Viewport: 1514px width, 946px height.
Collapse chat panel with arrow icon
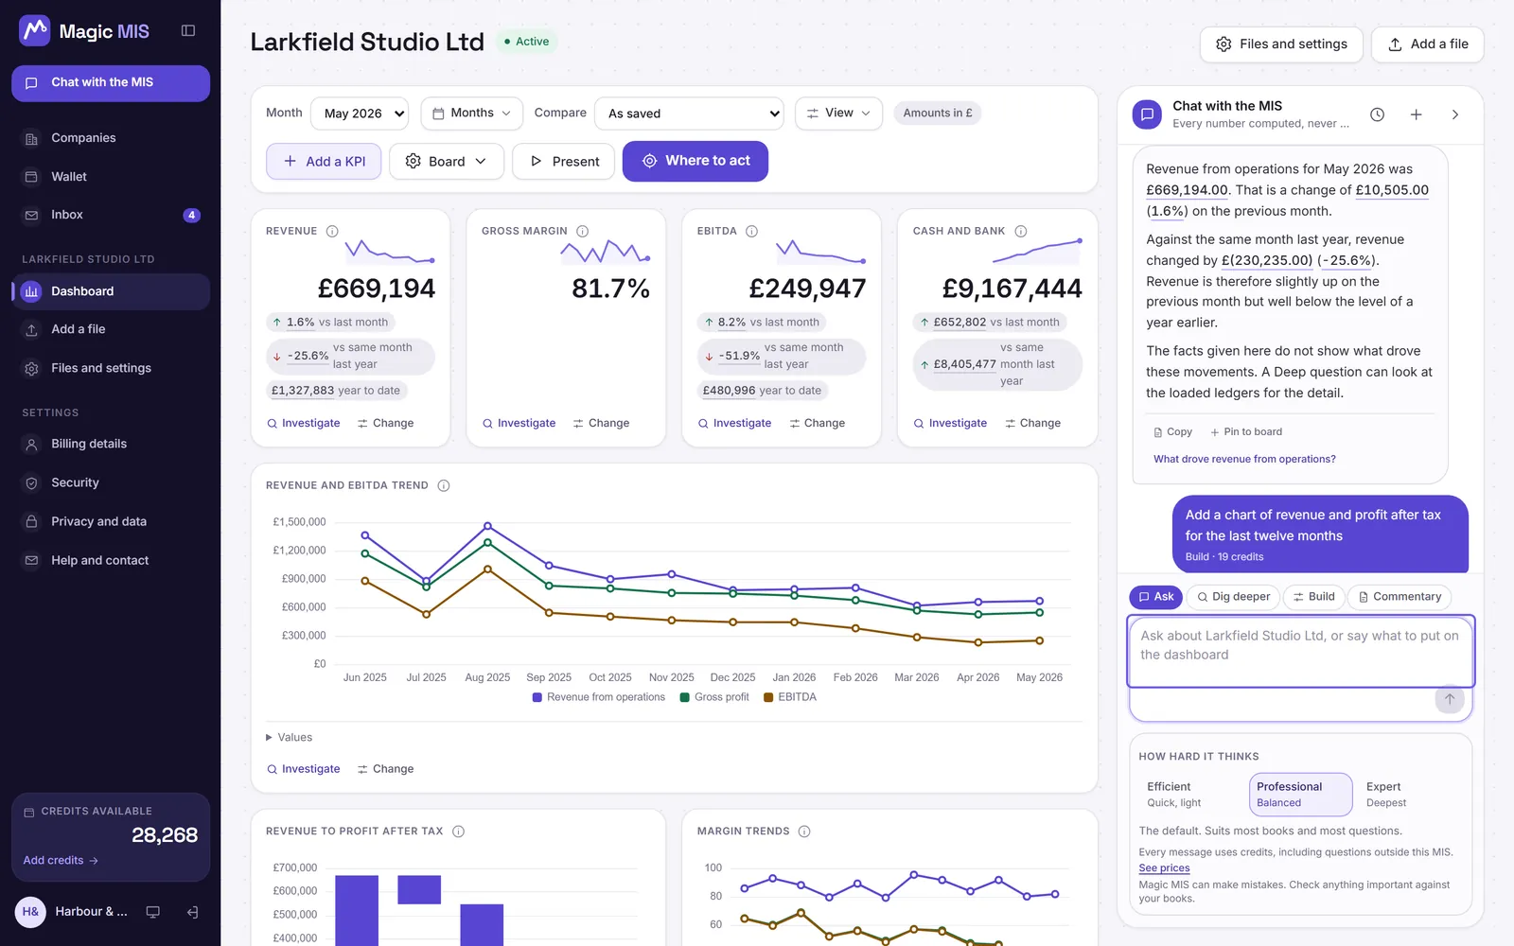(x=1455, y=114)
